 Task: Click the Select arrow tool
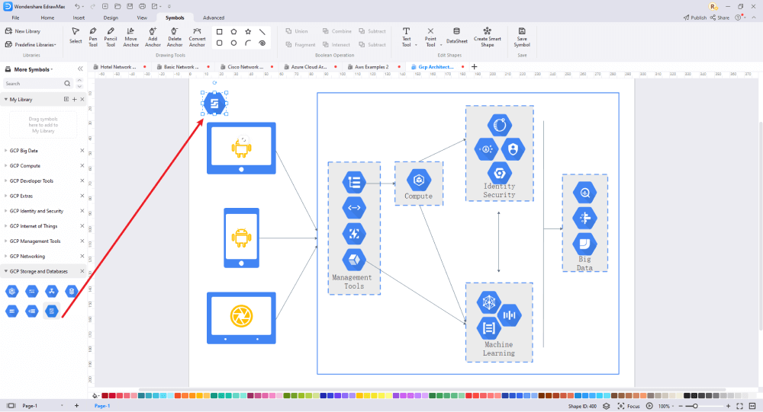pos(76,36)
